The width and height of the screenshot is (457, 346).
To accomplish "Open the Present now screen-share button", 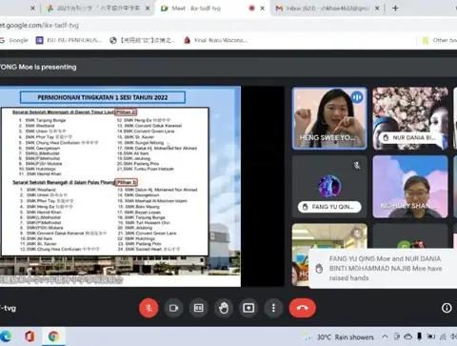I will 248,308.
